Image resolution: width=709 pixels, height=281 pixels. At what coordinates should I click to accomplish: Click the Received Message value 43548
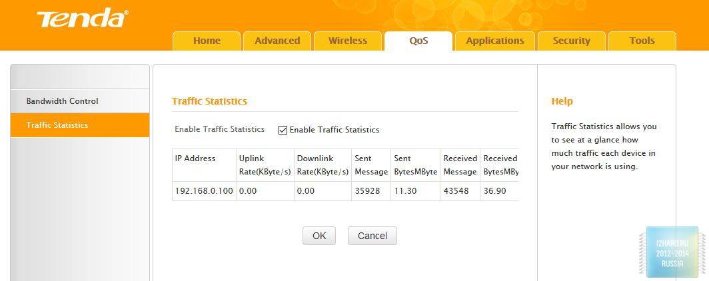point(456,191)
